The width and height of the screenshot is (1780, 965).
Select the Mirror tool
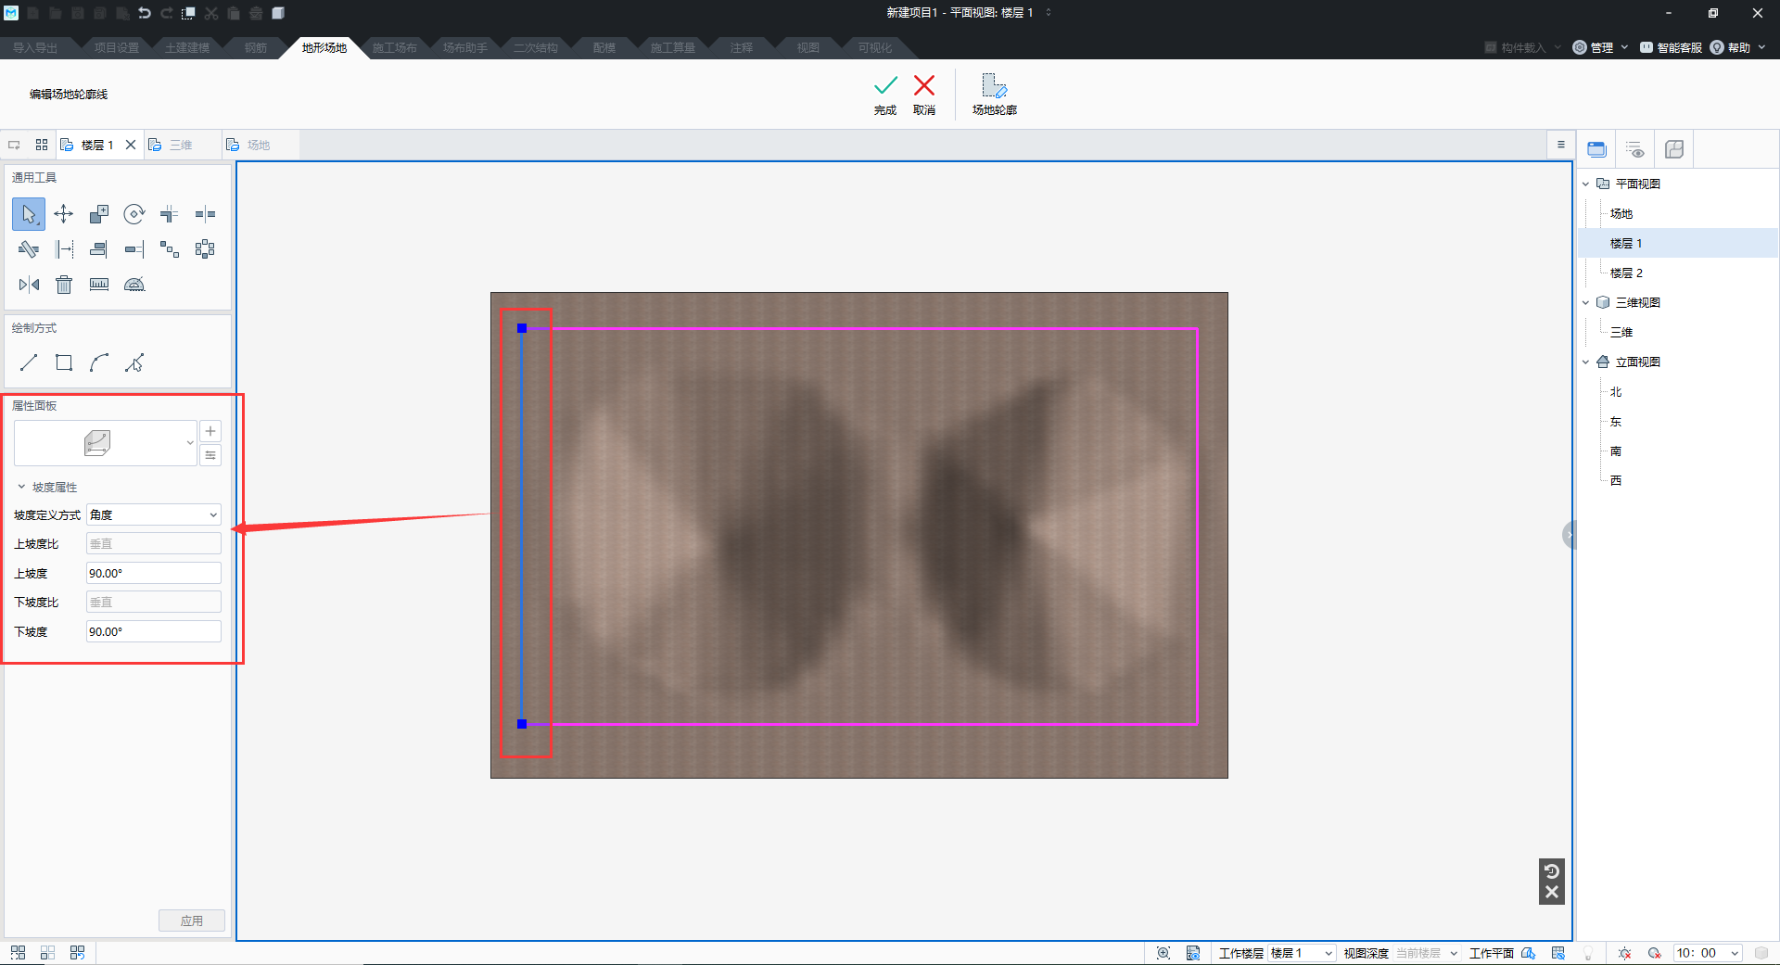[29, 285]
